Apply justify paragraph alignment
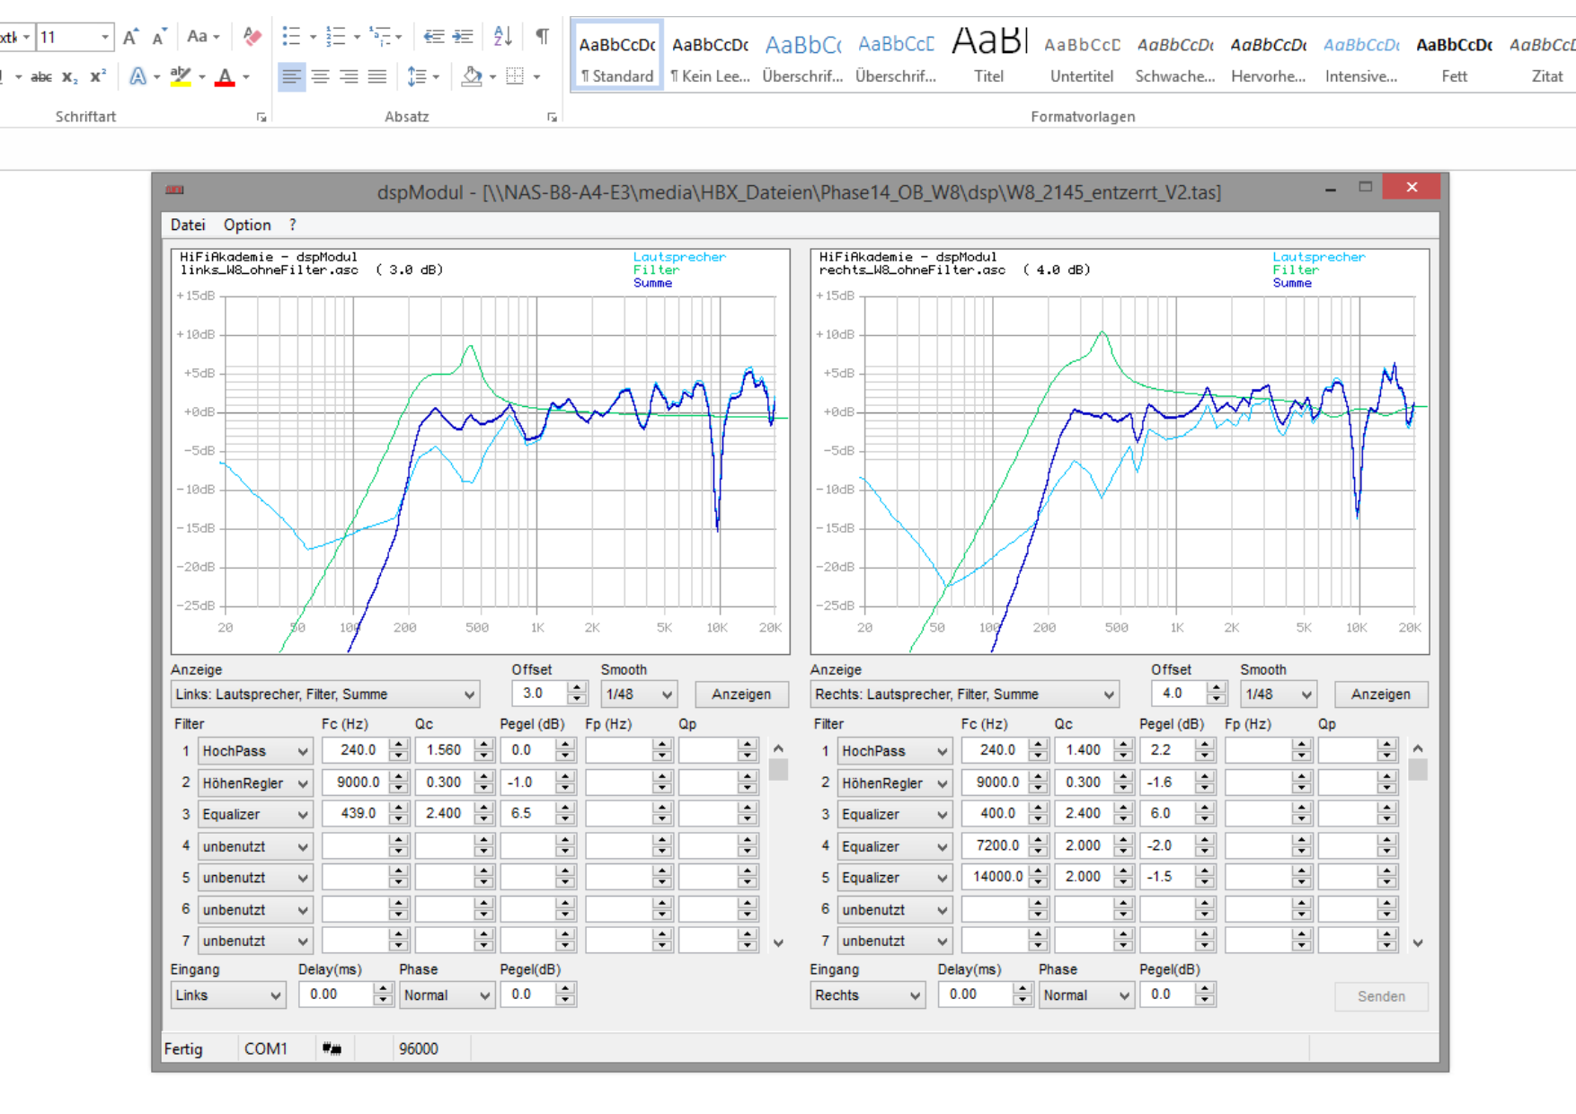 377,77
